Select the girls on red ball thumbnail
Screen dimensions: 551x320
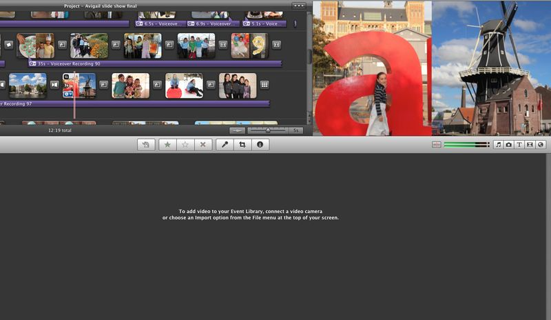tap(184, 86)
